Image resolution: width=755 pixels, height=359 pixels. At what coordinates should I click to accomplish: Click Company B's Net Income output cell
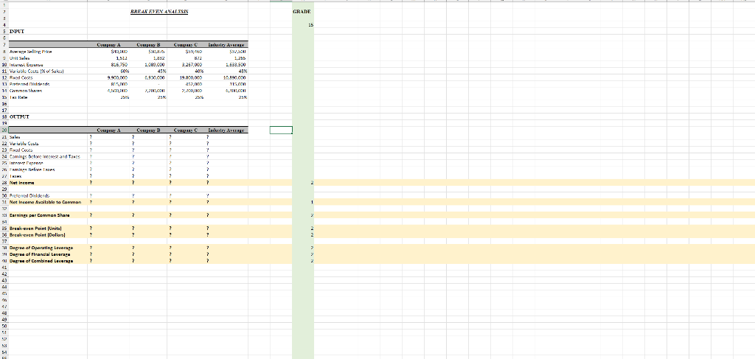[x=147, y=182]
